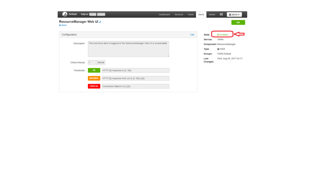Screen dimensions: 309x175
Task: Click the 0 ops badge
Action: [x=93, y=15]
